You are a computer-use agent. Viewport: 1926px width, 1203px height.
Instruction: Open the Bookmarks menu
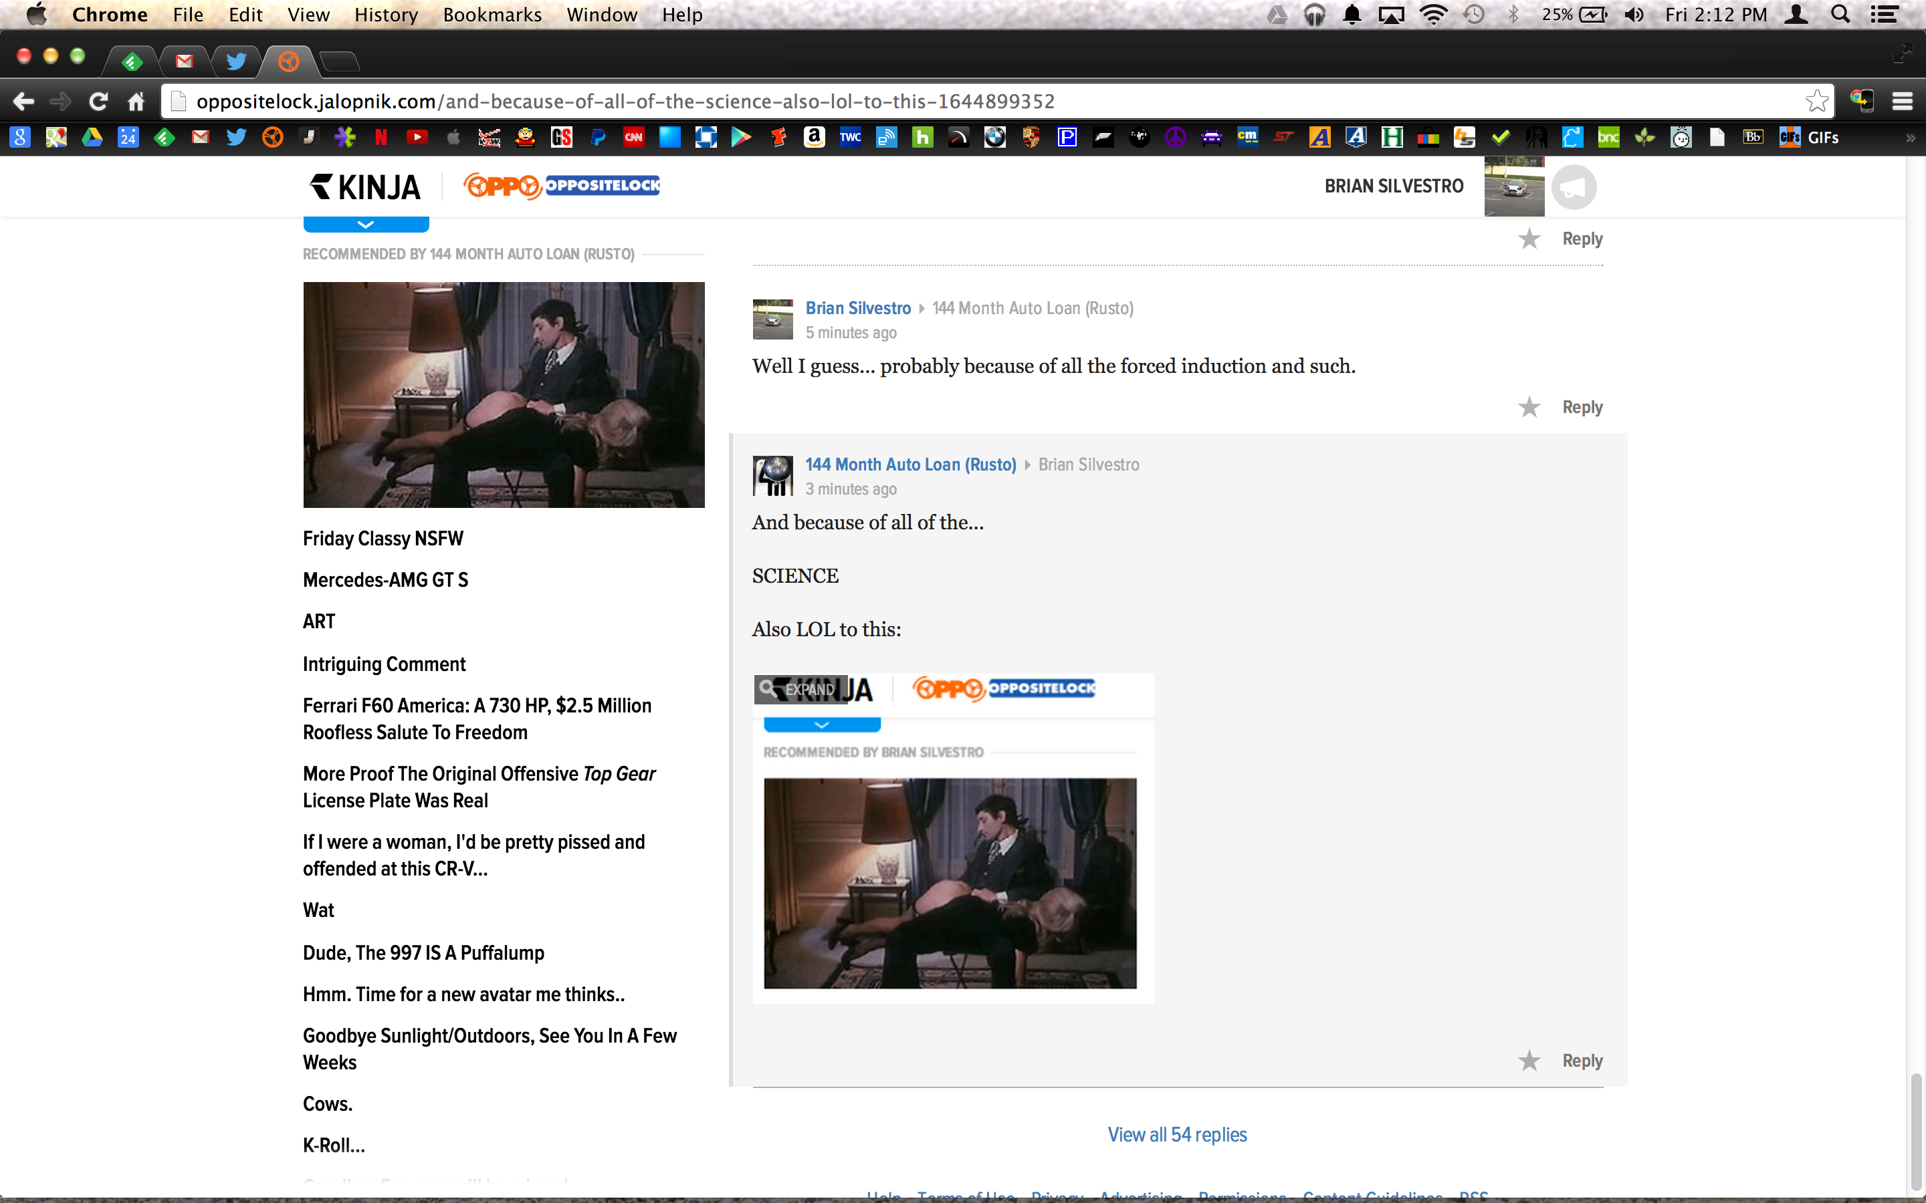coord(492,14)
